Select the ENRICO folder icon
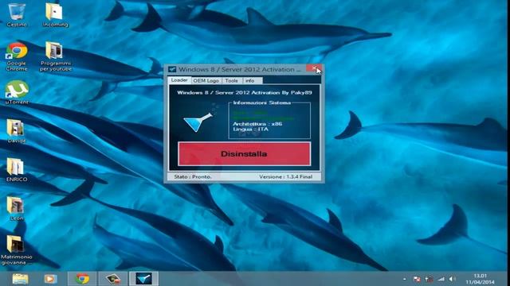 tap(16, 170)
